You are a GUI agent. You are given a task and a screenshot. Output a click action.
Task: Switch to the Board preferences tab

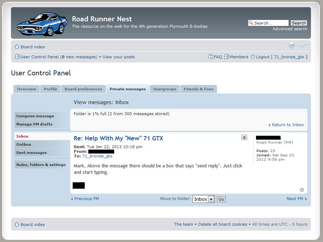(83, 89)
